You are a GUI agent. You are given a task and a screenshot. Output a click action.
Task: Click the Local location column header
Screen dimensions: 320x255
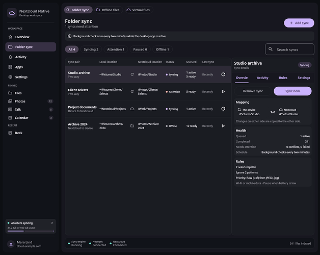[108, 62]
